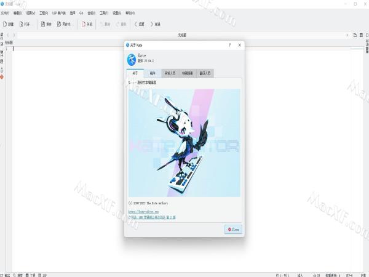The width and height of the screenshot is (369, 277).
Task: Open the Sessions (会话) menu
Action: [x=91, y=13]
